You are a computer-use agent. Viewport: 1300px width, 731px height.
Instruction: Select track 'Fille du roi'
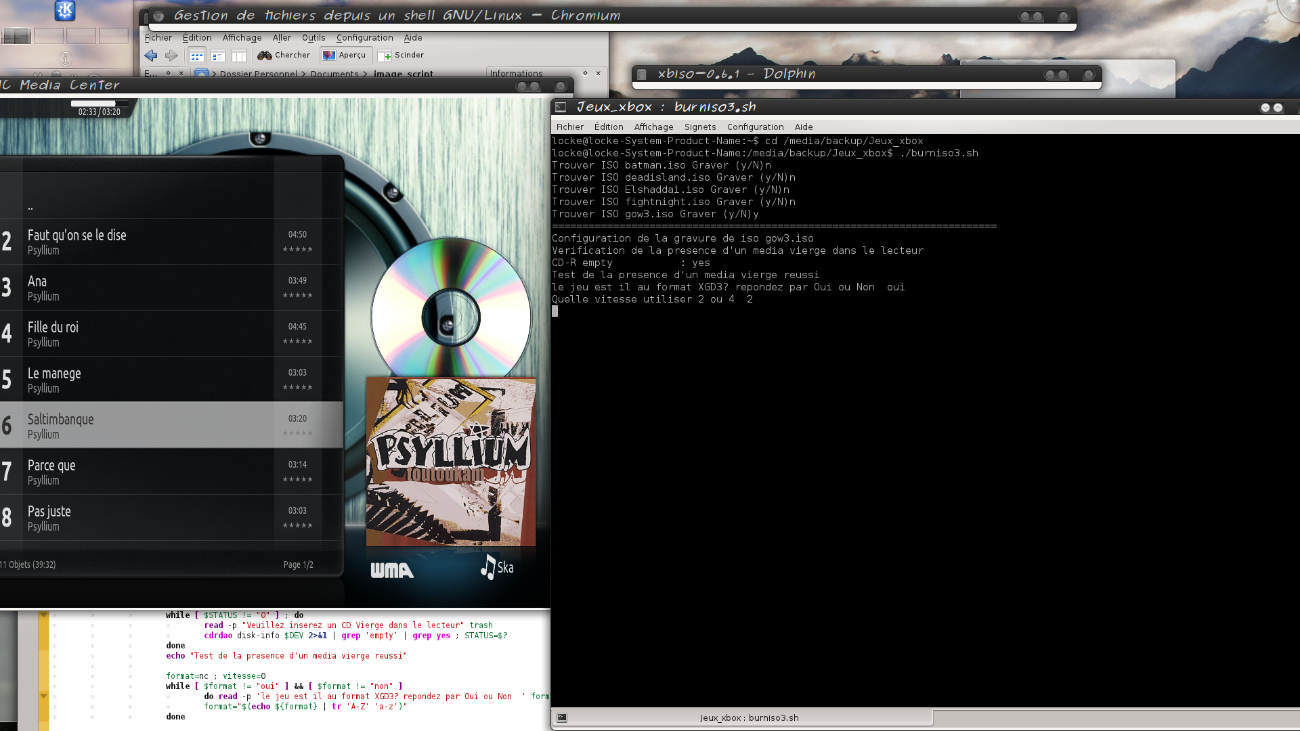coord(171,334)
